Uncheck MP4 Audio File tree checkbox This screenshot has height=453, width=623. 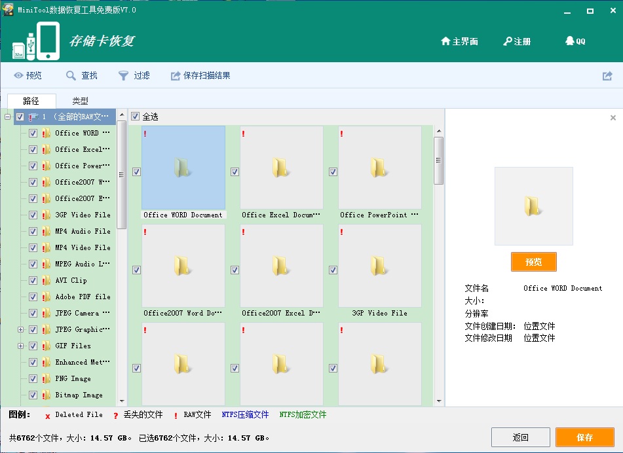(33, 231)
